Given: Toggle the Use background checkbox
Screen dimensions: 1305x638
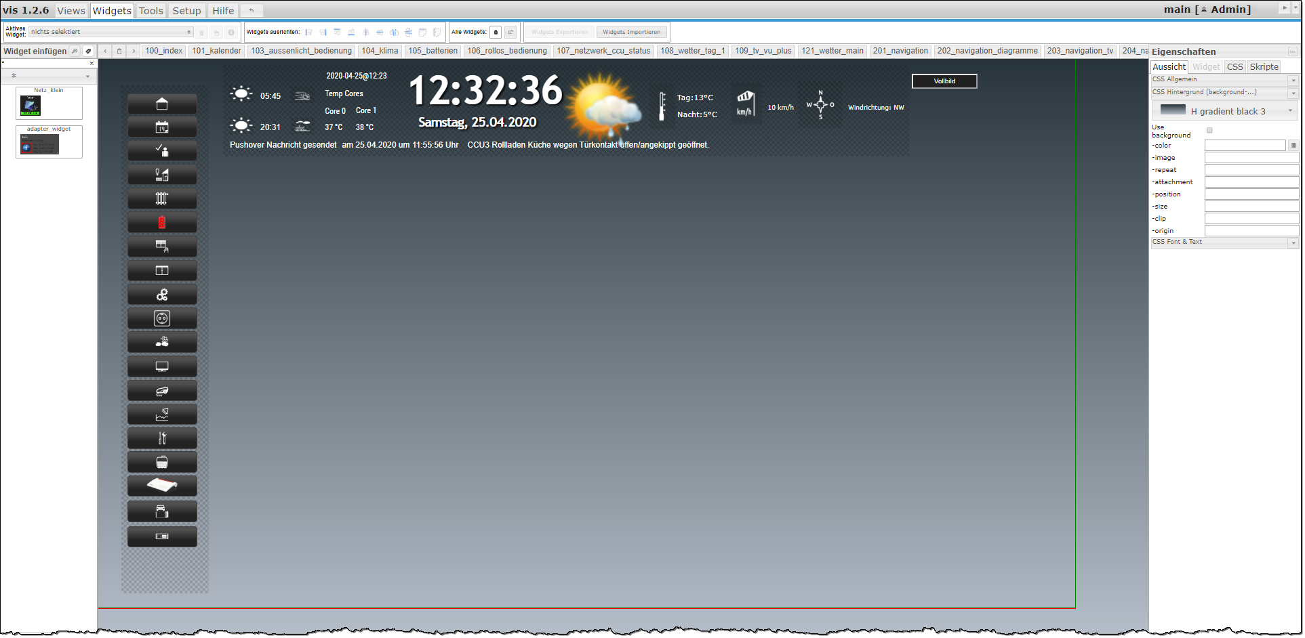Looking at the screenshot, I should 1209,130.
